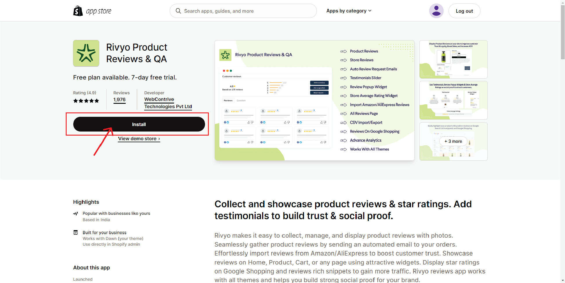The width and height of the screenshot is (565, 283).
Task: Click the Rivyo green star app icon
Action: click(x=86, y=53)
